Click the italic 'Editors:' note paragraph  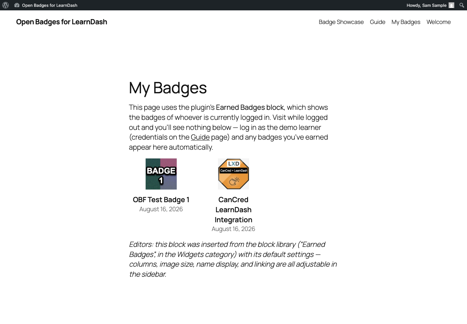click(233, 259)
